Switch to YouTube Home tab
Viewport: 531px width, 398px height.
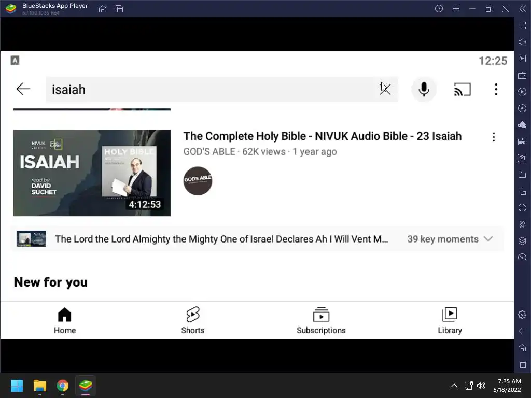65,320
